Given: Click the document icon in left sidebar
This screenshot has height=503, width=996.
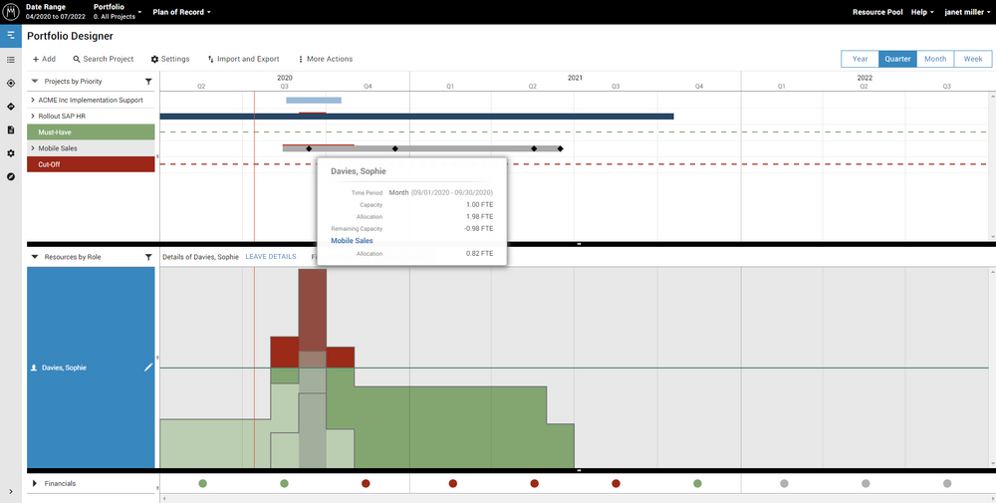Looking at the screenshot, I should [x=10, y=129].
